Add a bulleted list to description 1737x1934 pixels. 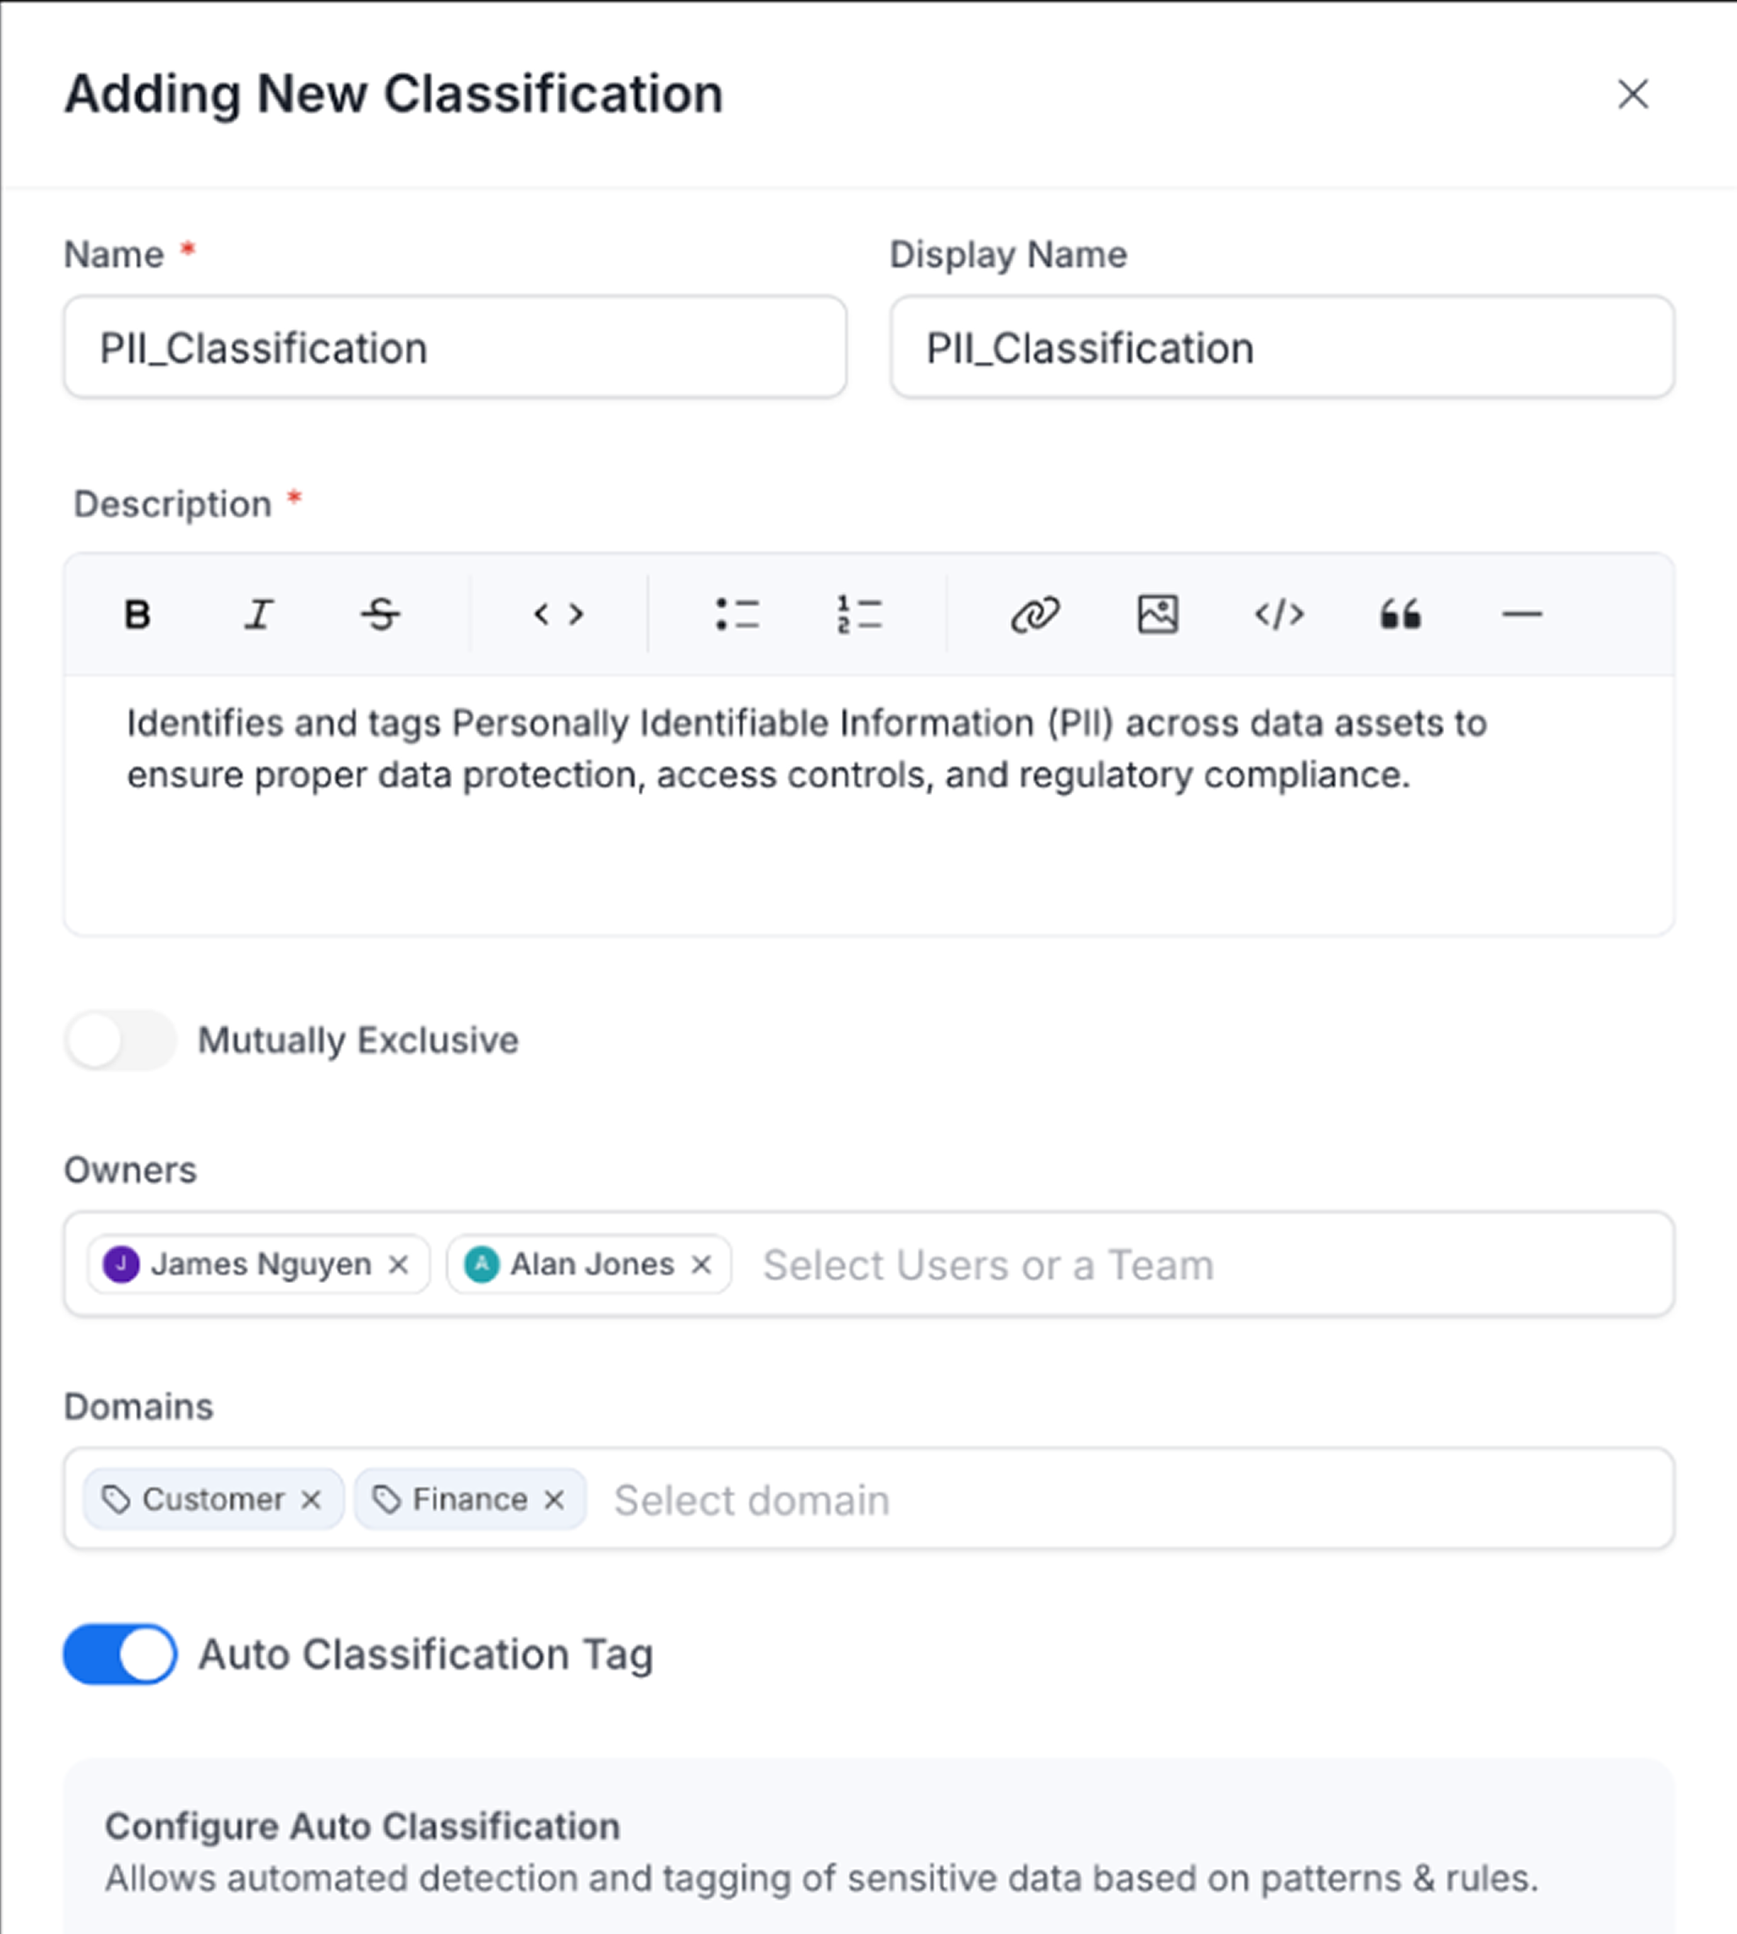737,614
